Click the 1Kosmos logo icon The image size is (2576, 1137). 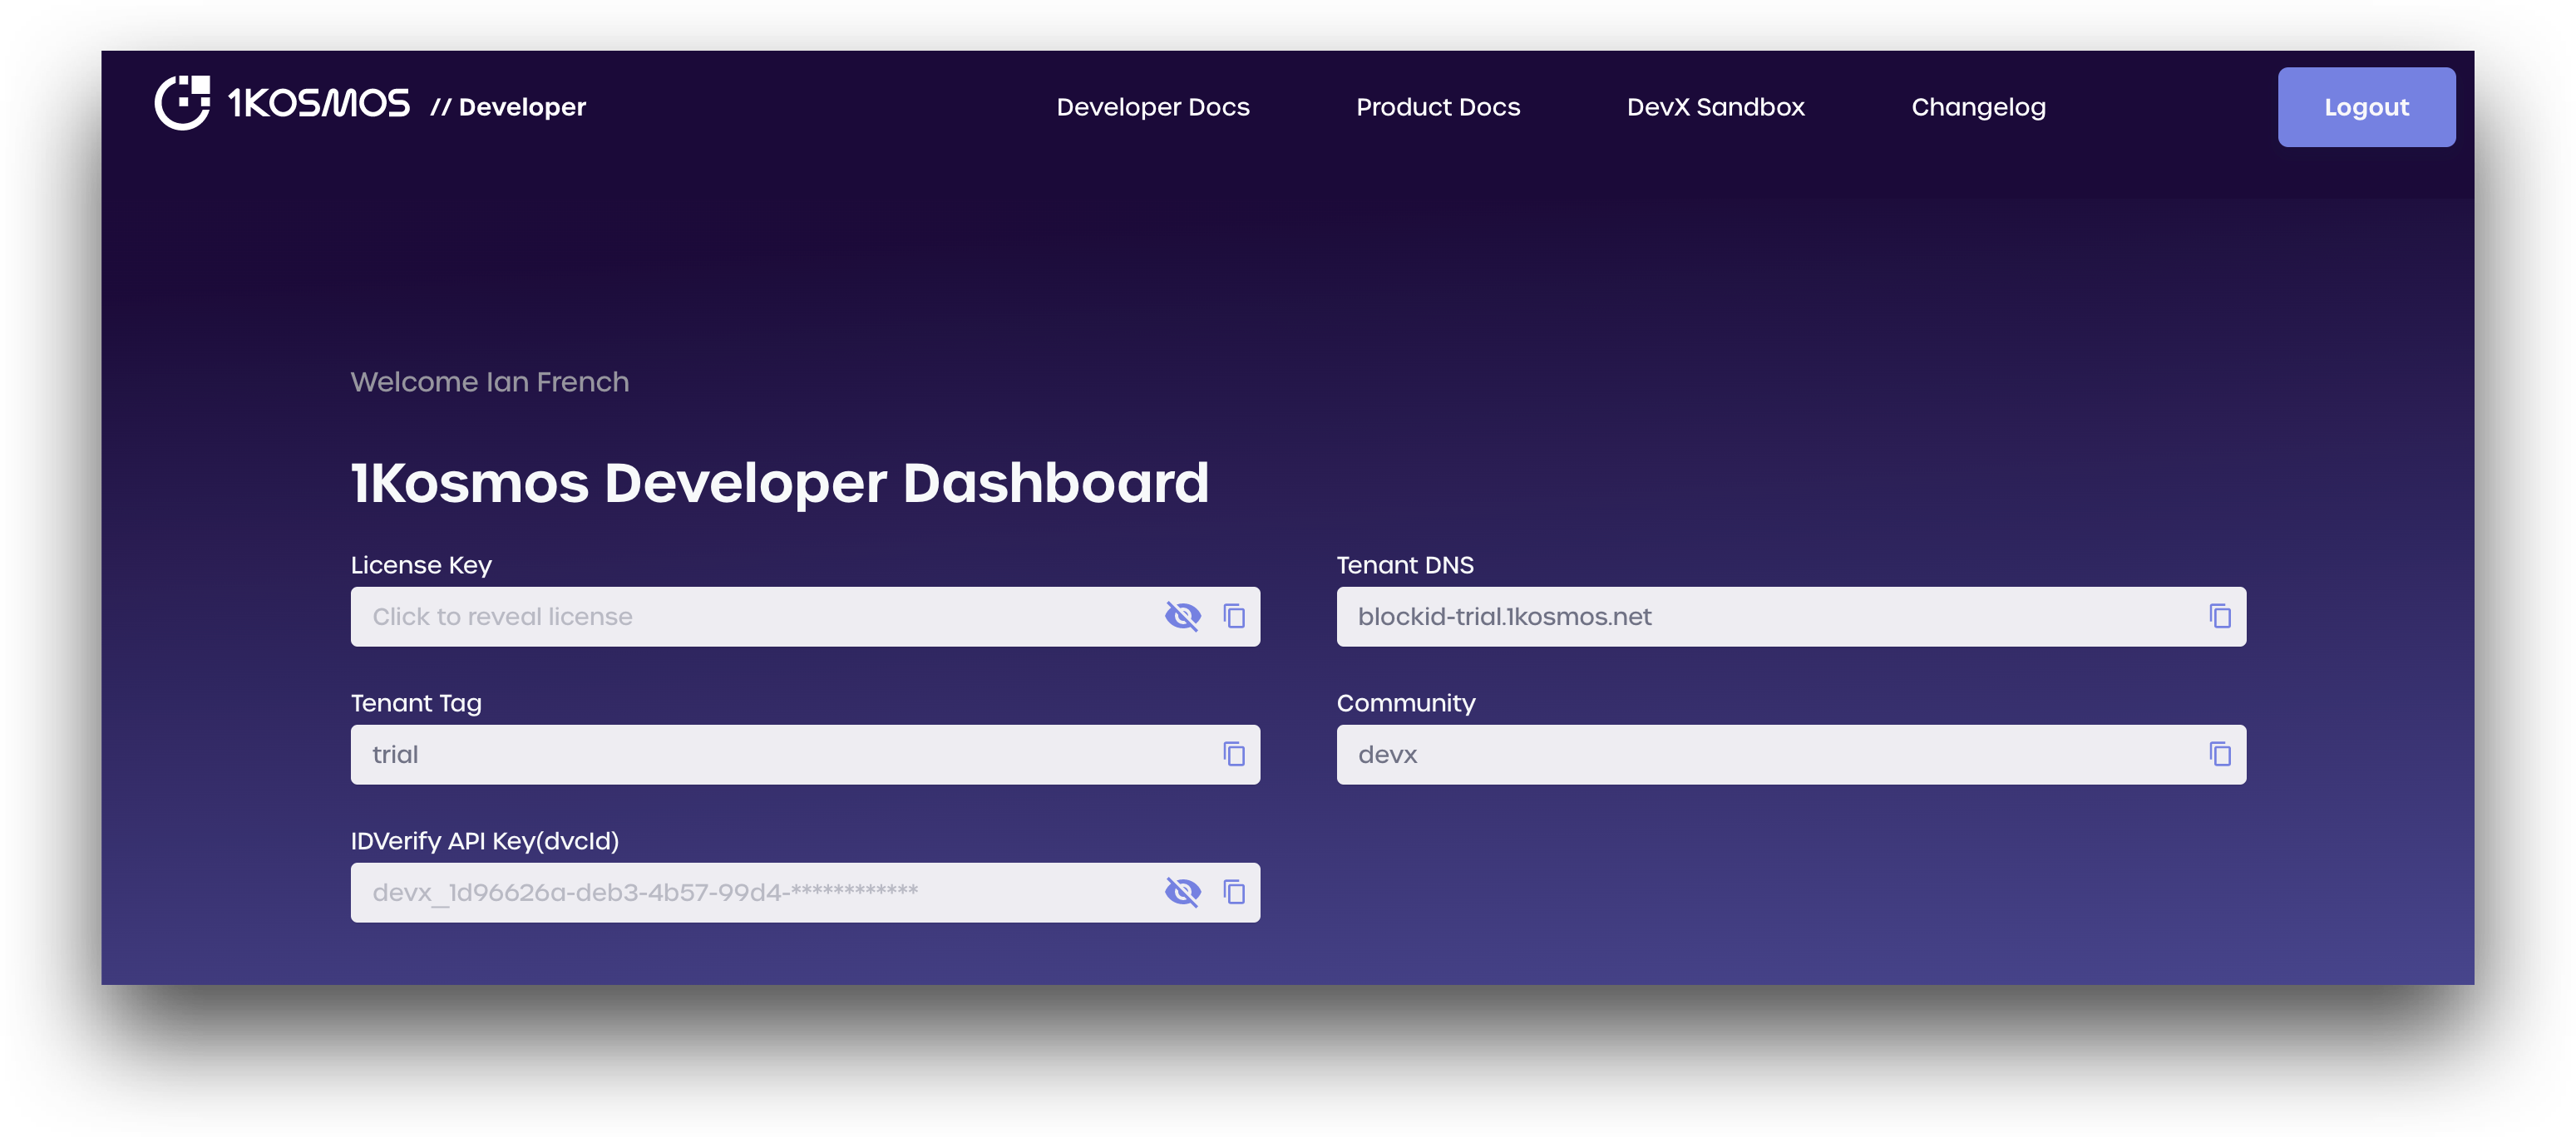pos(182,103)
